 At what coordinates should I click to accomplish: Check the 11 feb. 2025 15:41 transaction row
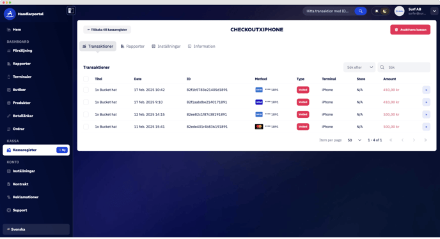pyautogui.click(x=86, y=127)
